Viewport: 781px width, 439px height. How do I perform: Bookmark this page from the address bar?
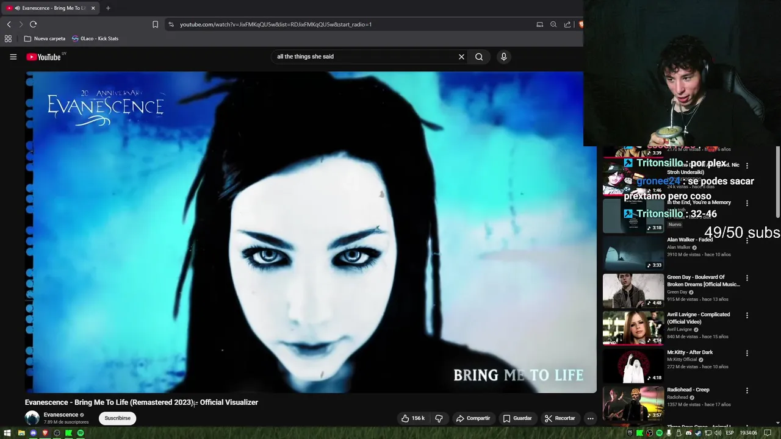[155, 24]
